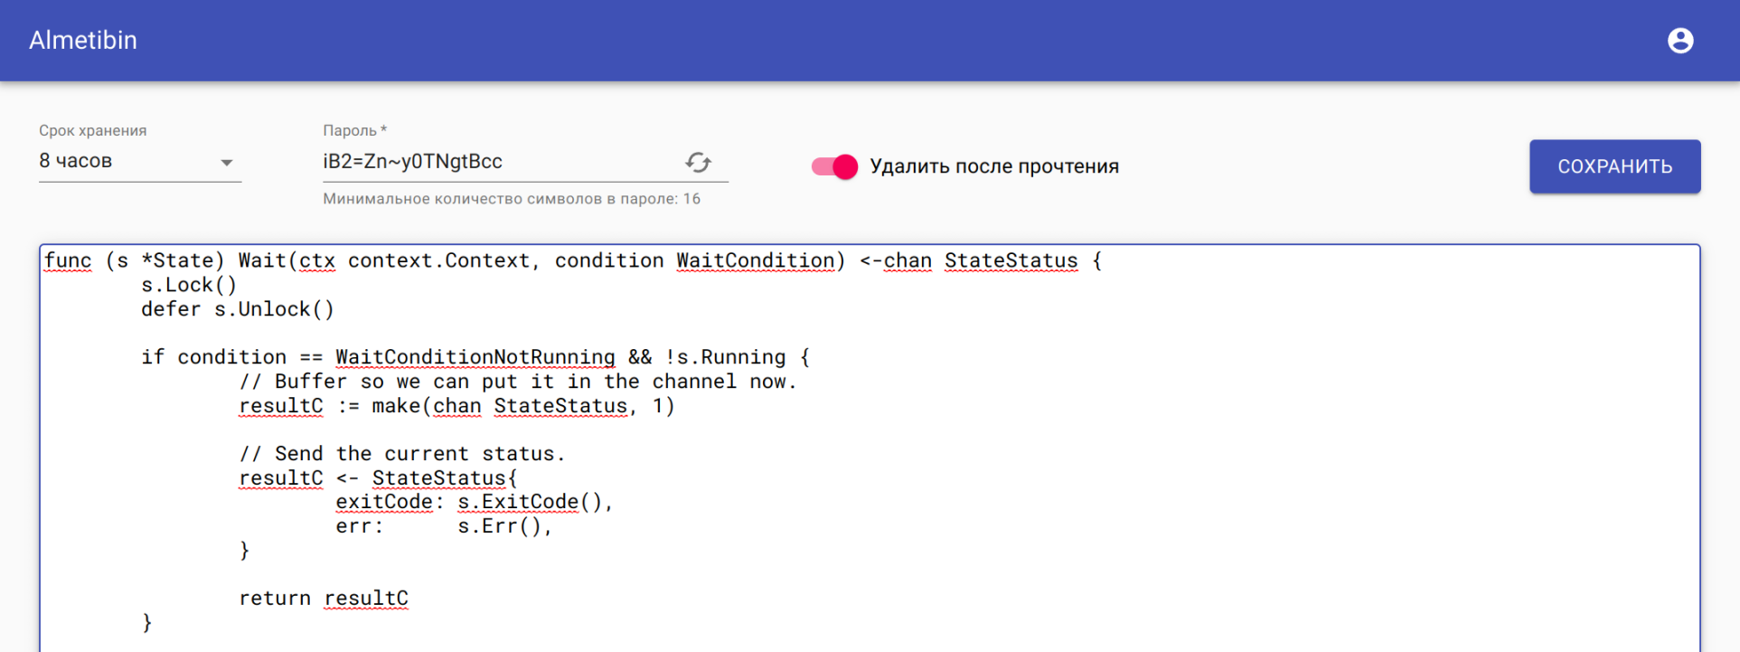Click the defer s.Unlock() line
This screenshot has width=1740, height=652.
point(237,310)
